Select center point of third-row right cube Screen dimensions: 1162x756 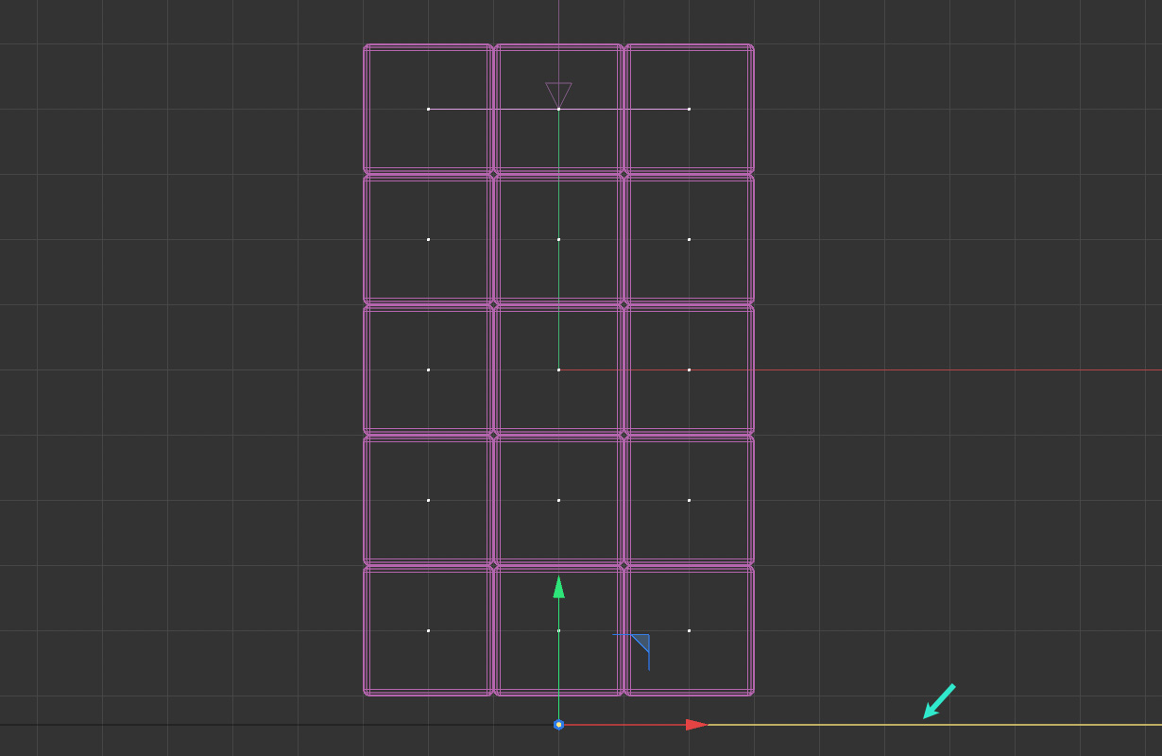[x=689, y=369]
